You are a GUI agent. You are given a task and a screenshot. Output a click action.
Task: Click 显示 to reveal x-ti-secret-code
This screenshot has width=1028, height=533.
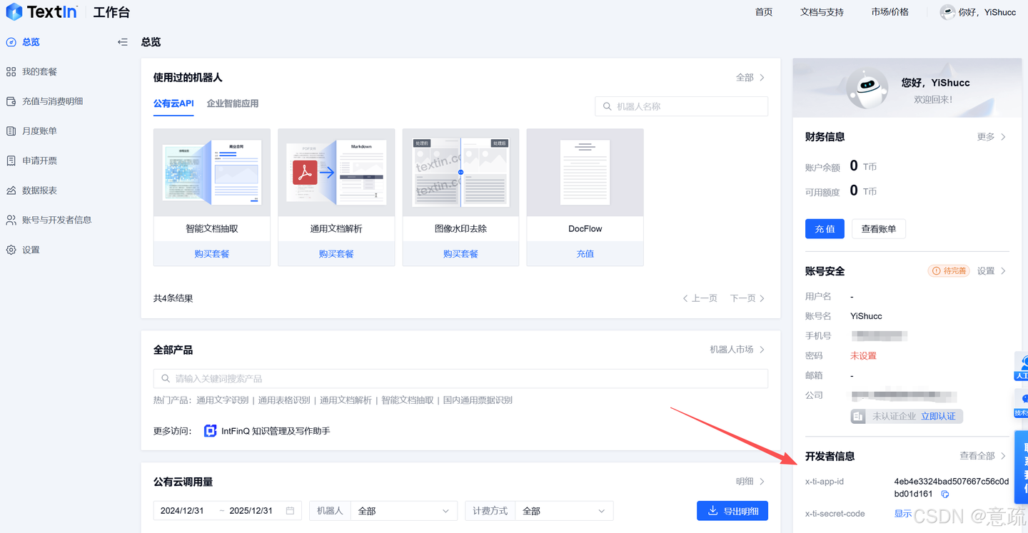(903, 514)
